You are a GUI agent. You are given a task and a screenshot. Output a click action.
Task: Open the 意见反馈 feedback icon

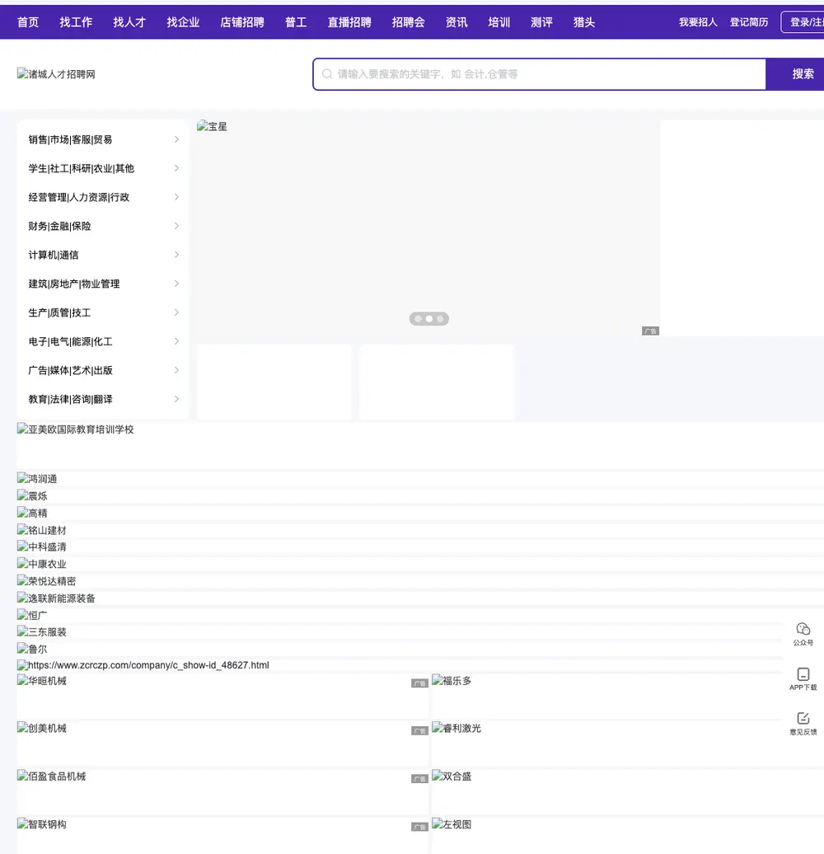pyautogui.click(x=803, y=724)
